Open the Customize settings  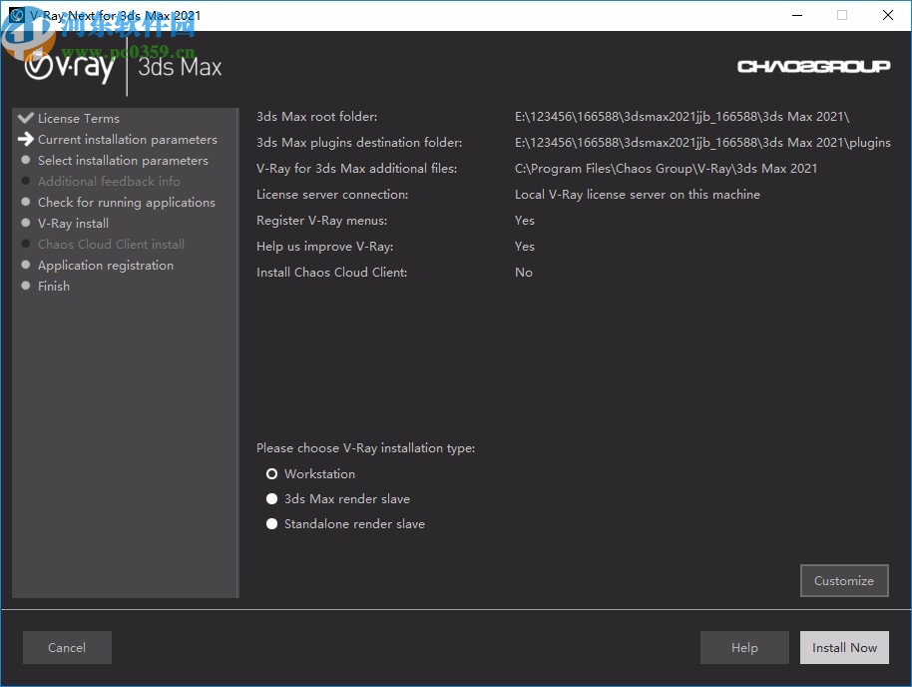(844, 580)
